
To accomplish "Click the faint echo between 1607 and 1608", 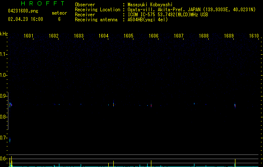I will click(x=194, y=104).
